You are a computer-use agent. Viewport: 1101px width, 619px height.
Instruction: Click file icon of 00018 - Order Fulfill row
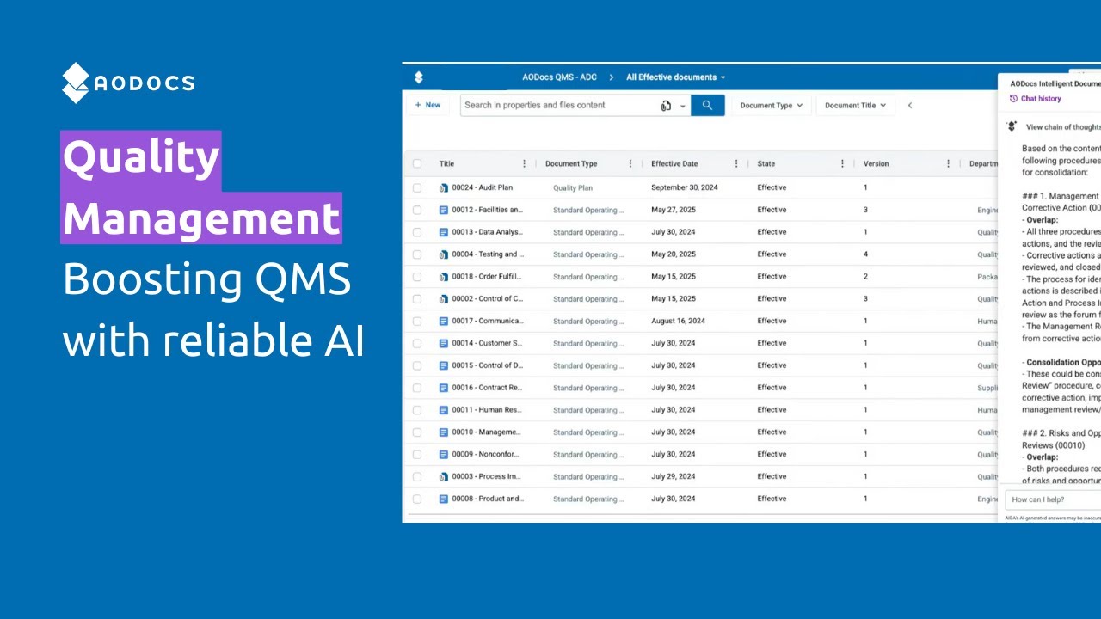tap(444, 277)
